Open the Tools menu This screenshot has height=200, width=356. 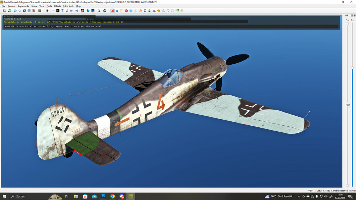click(49, 6)
